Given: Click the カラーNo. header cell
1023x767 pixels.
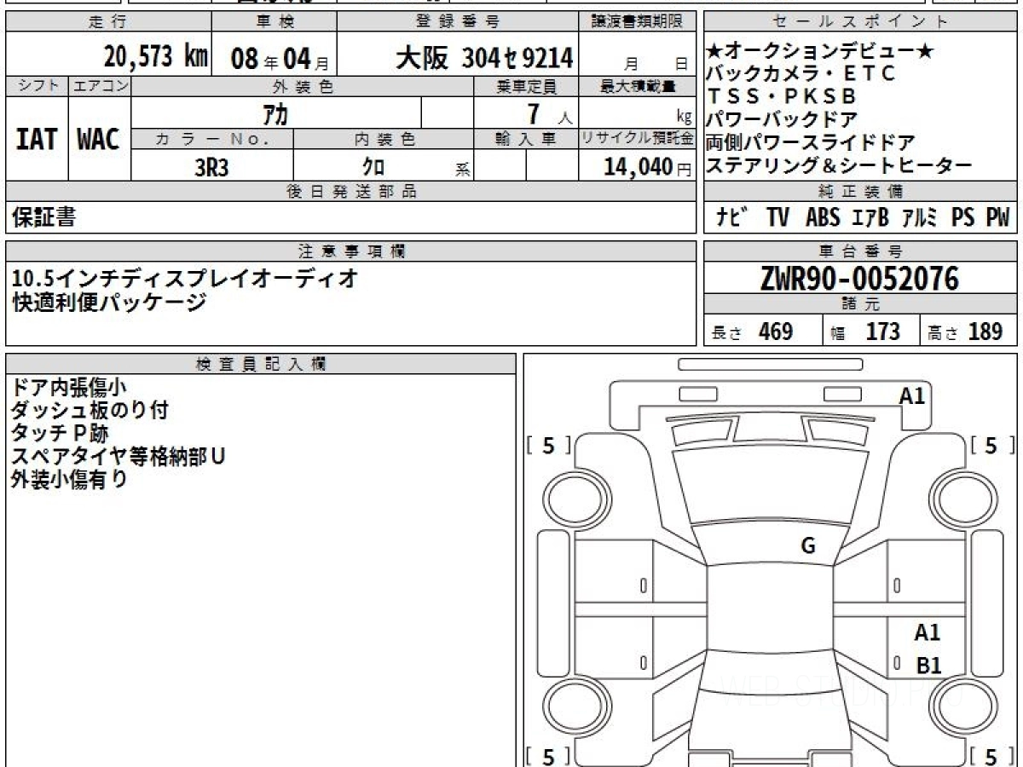Looking at the screenshot, I should (212, 139).
